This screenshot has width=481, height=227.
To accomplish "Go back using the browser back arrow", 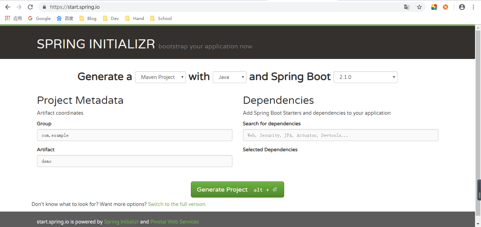I will [7, 7].
